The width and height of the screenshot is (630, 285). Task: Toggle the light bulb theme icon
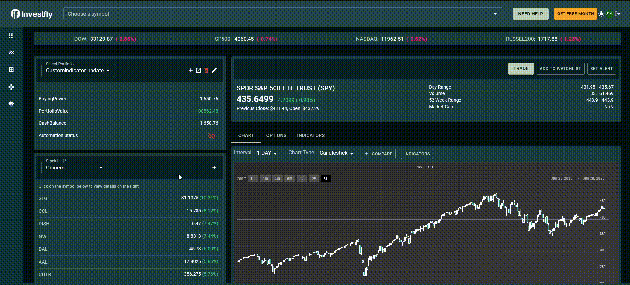click(x=601, y=14)
